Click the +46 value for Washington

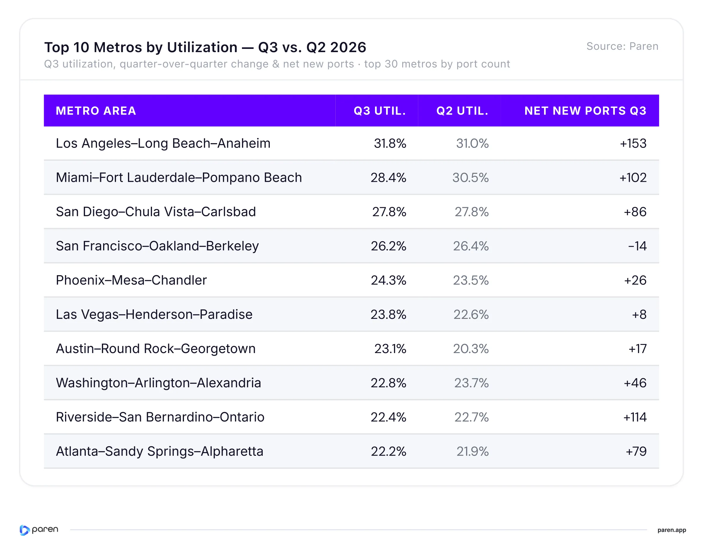[x=635, y=383]
